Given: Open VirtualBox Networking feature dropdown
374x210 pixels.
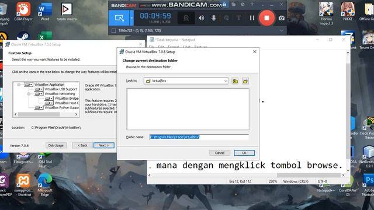Looking at the screenshot, I should pyautogui.click(x=39, y=94).
